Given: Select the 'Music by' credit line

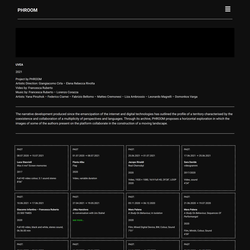Looking at the screenshot, I should click(47, 92).
